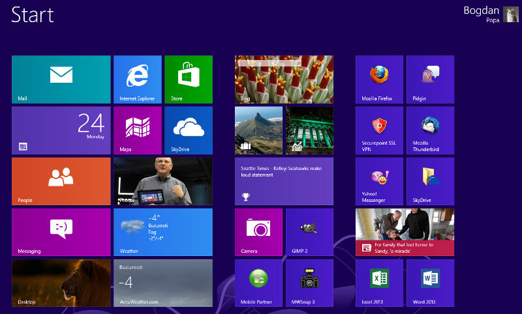Launch GIMP 2 tile

pyautogui.click(x=309, y=232)
